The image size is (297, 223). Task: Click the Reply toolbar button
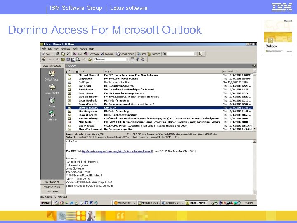77,54
